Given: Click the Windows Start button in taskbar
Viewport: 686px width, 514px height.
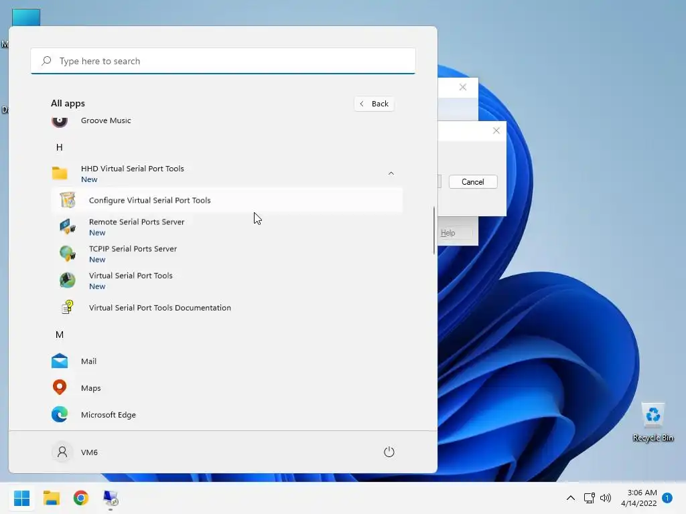Looking at the screenshot, I should click(x=21, y=498).
